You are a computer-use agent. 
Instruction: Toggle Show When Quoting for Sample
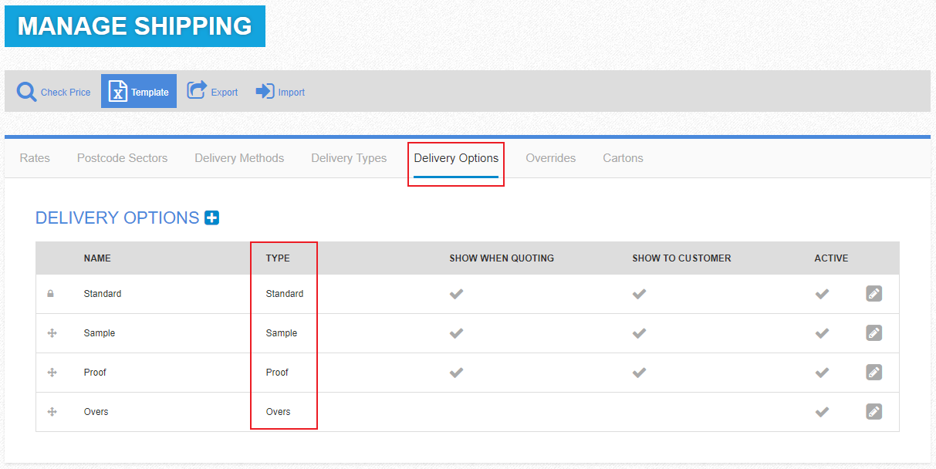457,333
